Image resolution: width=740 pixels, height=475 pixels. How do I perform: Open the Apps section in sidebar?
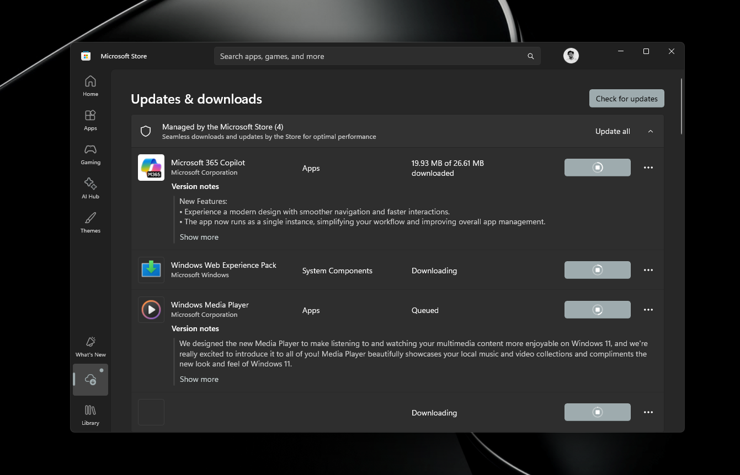90,120
